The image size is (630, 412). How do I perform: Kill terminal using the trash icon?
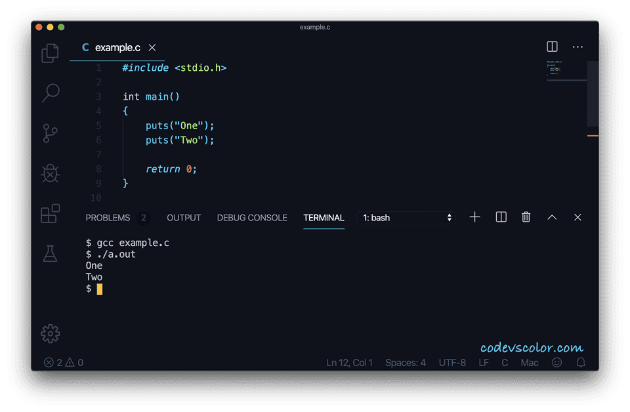click(x=526, y=217)
